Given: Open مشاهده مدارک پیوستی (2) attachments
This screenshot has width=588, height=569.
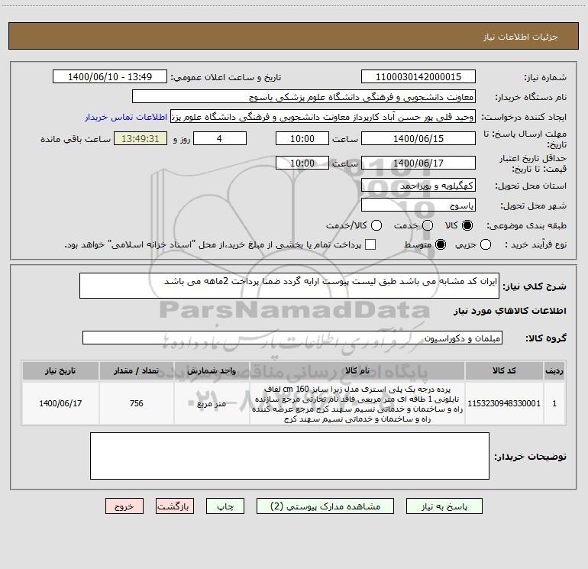Looking at the screenshot, I should coord(325,506).
